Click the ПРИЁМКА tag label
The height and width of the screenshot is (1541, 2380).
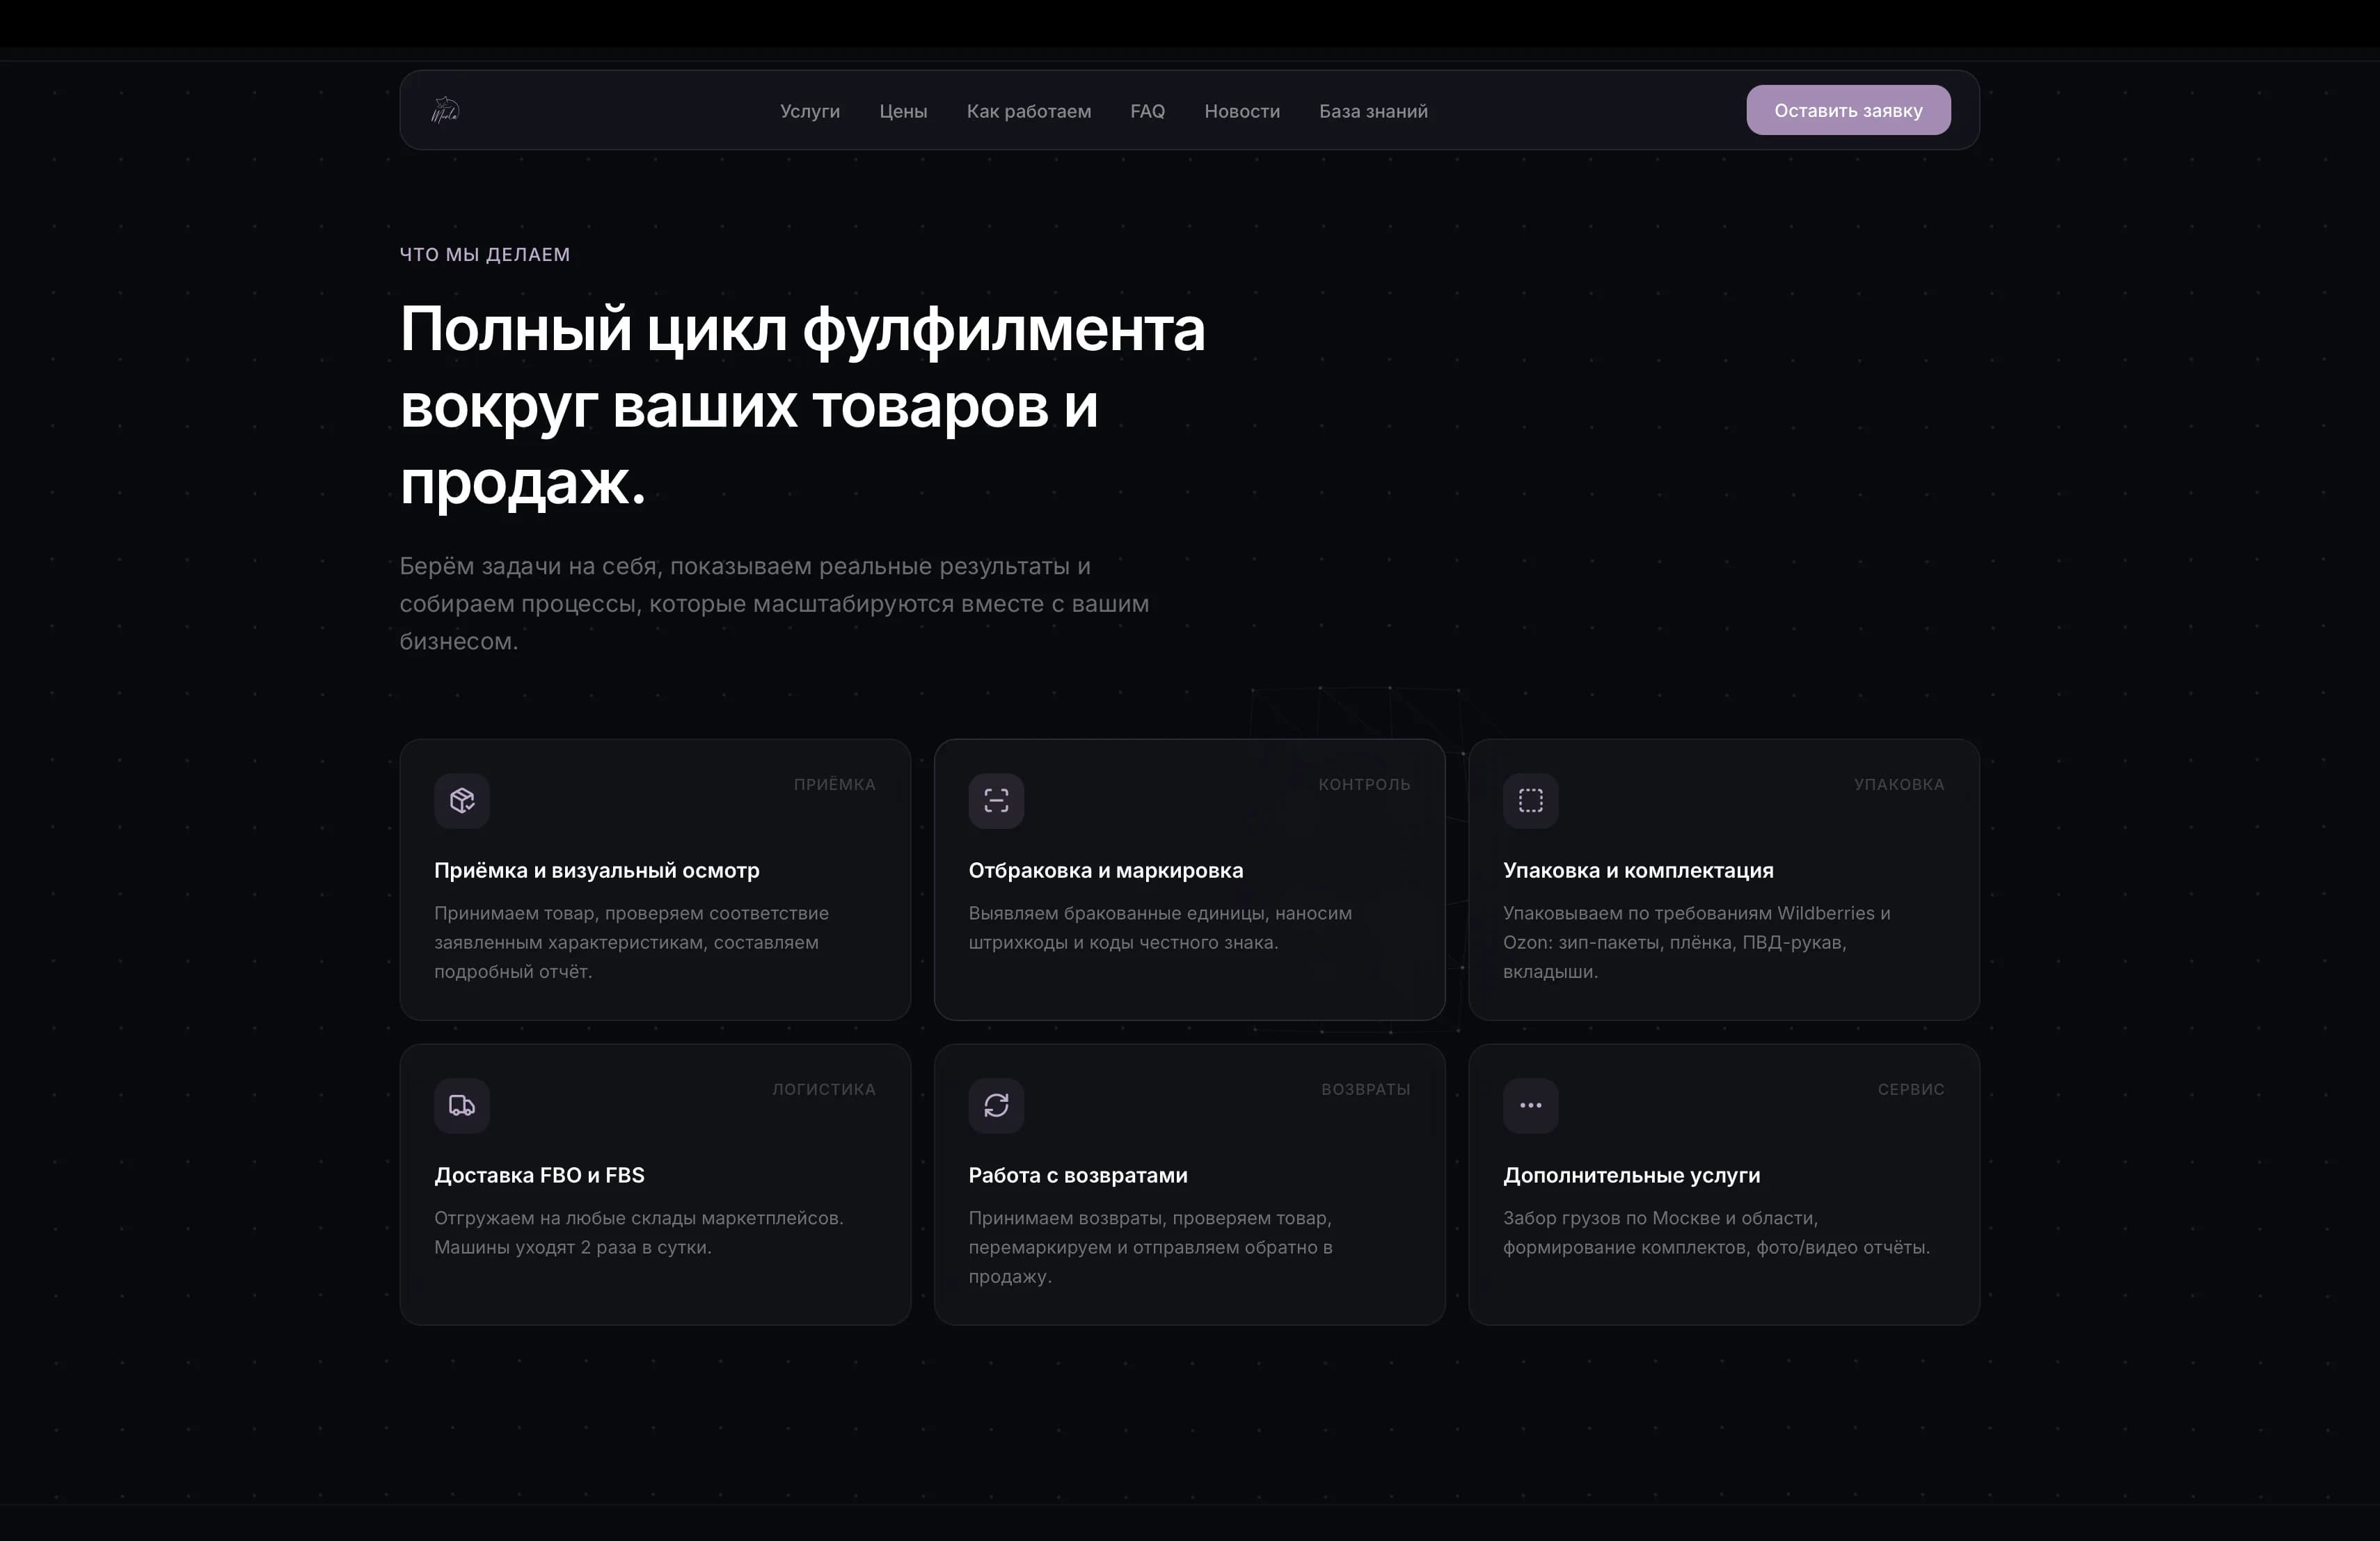[835, 784]
